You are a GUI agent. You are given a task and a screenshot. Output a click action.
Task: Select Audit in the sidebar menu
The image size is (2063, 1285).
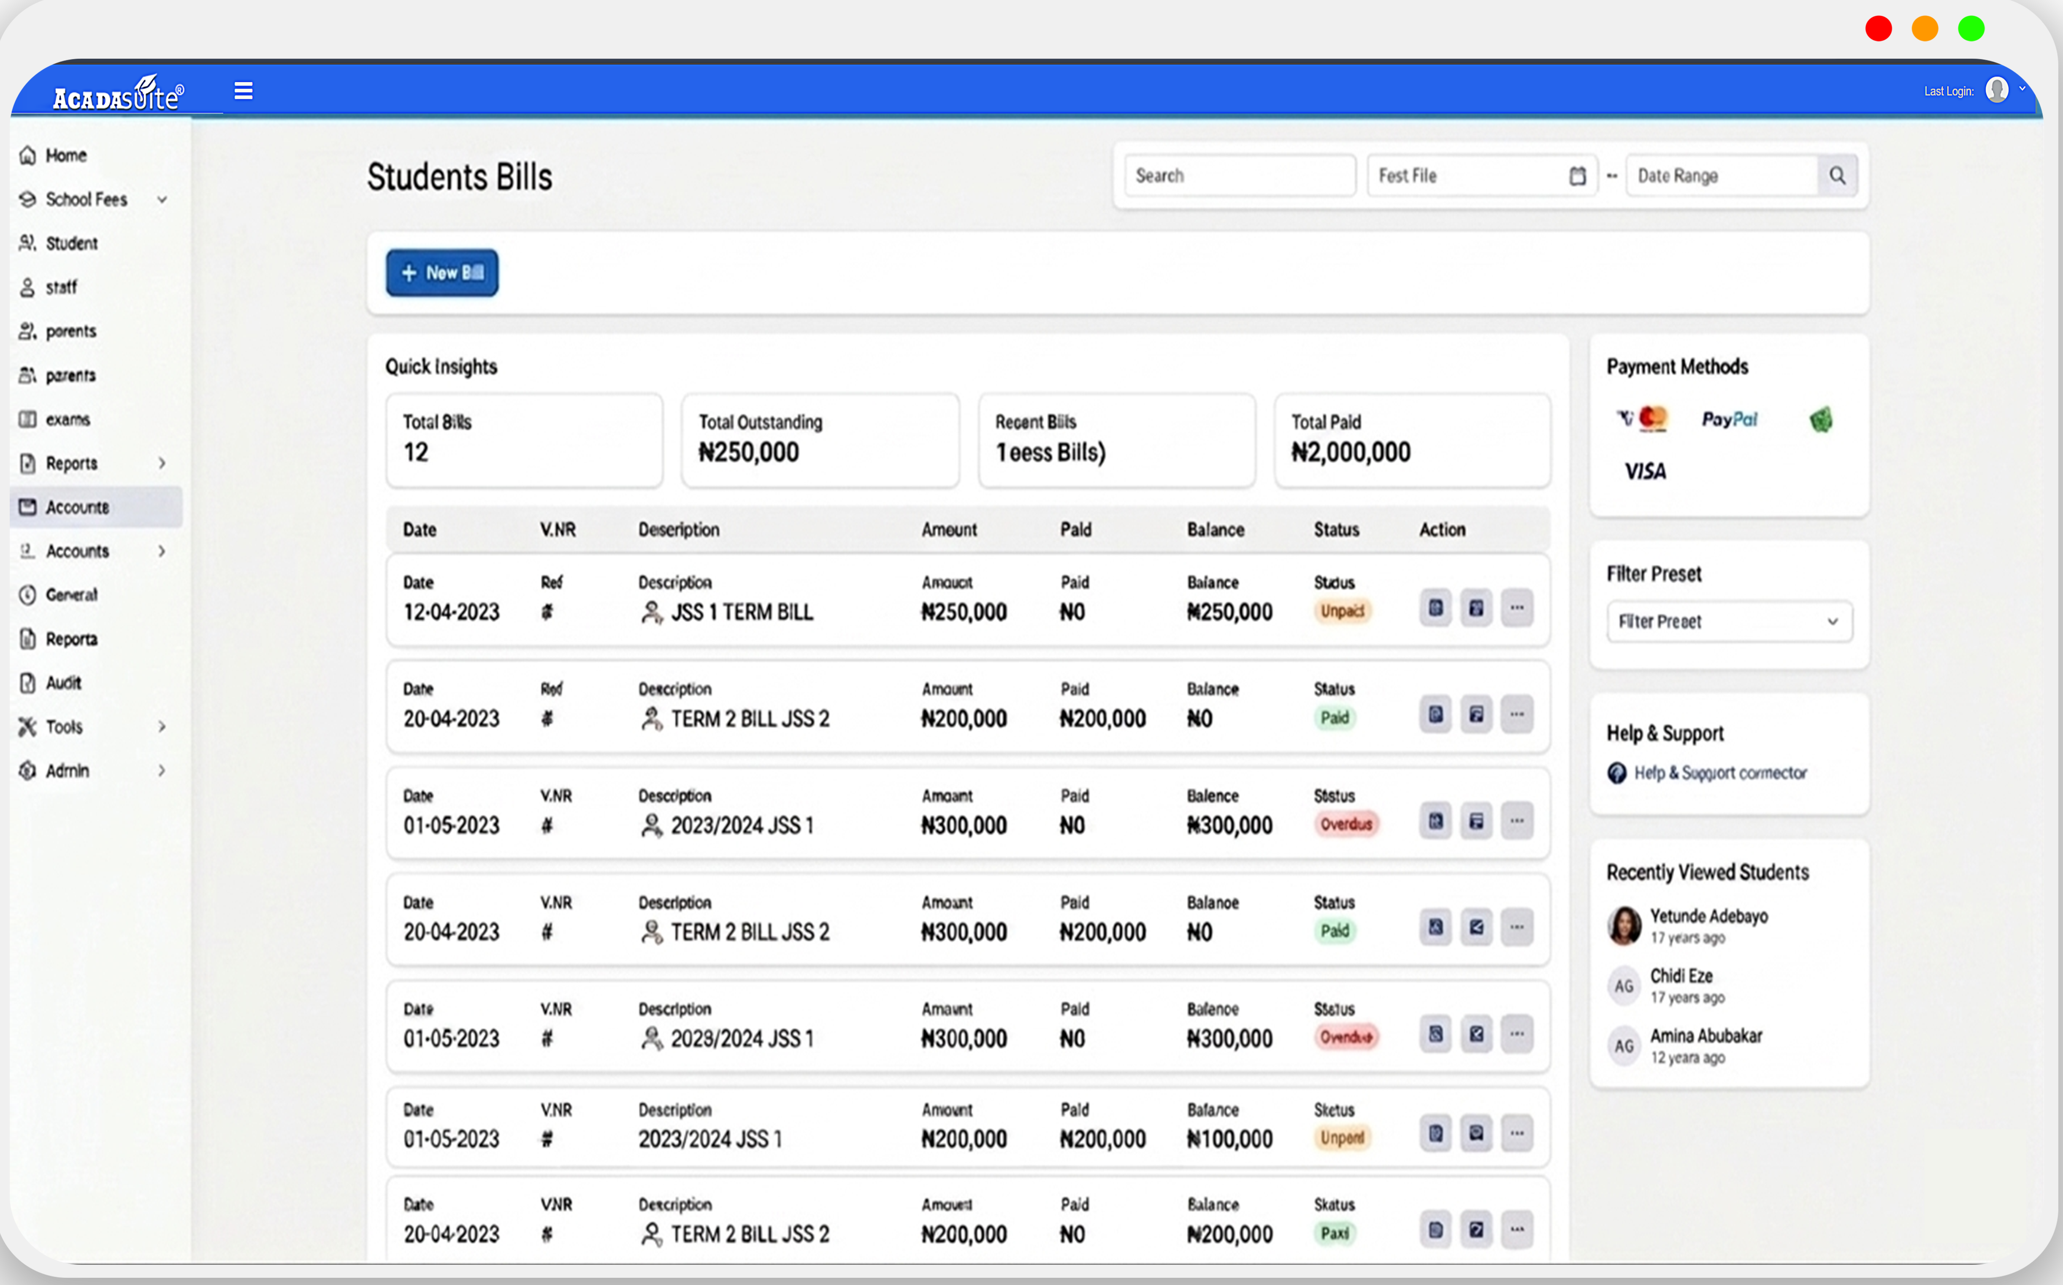pyautogui.click(x=63, y=682)
